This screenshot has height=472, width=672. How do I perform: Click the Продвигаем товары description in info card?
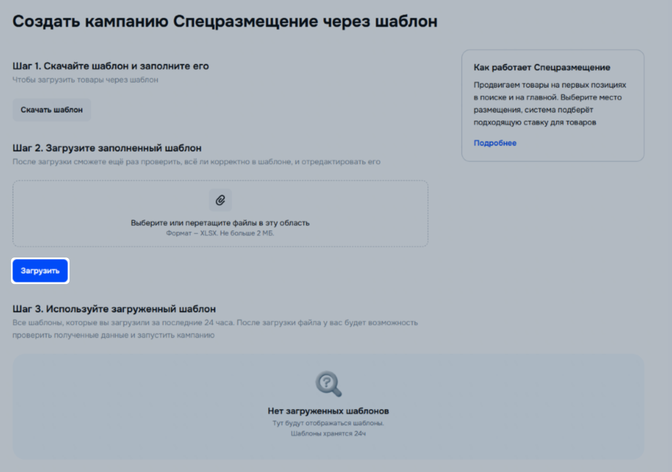[549, 103]
